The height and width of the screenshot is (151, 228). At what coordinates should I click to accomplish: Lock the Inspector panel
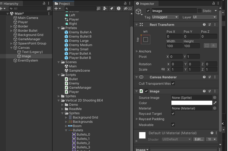[214, 3]
